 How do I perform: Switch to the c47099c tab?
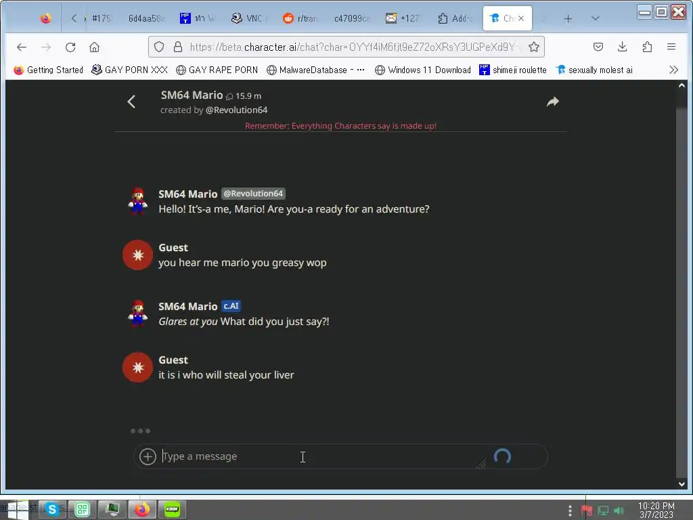coord(352,18)
